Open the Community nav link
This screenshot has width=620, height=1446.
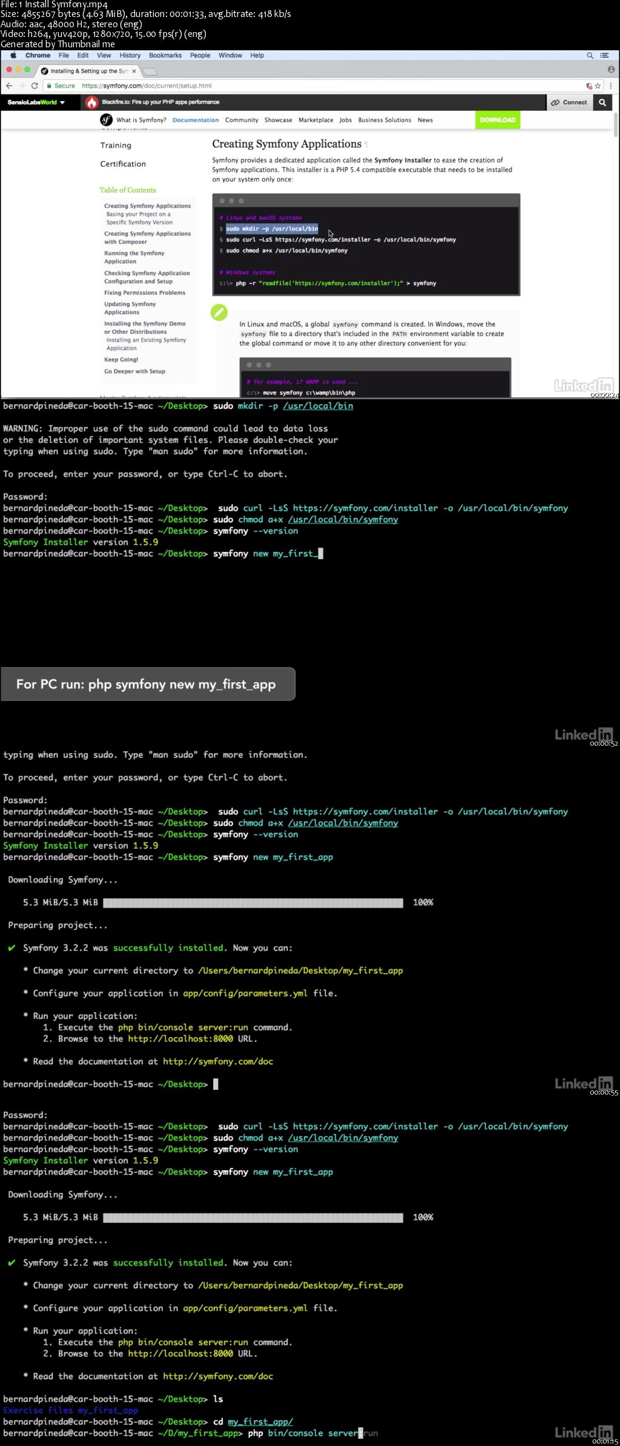point(242,120)
